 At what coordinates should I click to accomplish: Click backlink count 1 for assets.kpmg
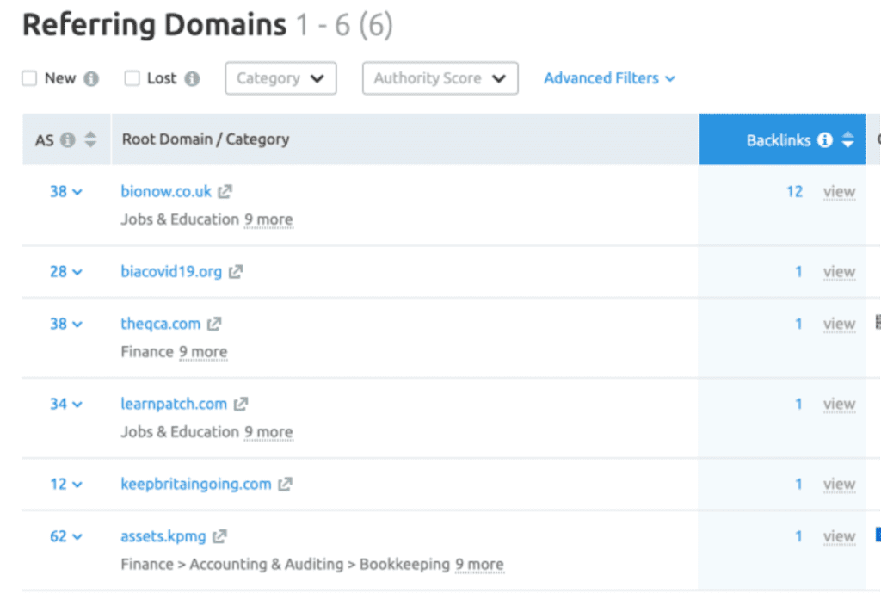798,537
